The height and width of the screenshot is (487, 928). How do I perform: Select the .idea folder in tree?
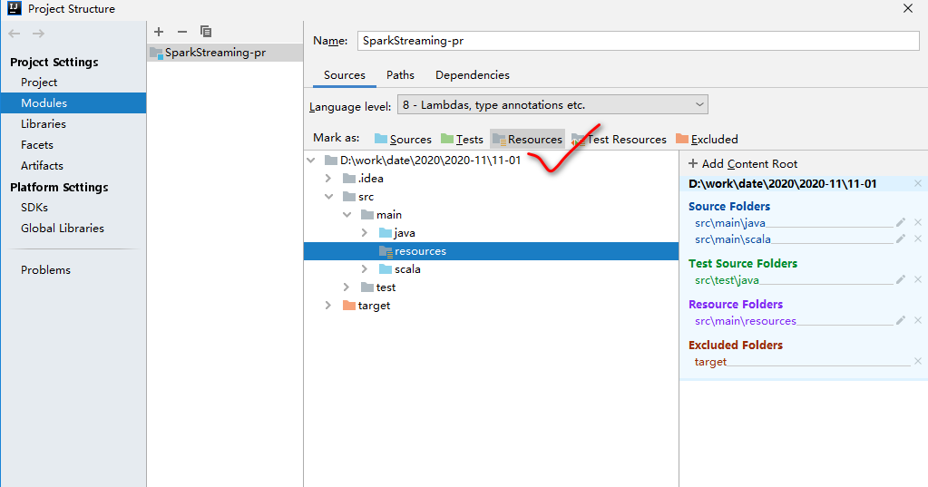coord(364,178)
